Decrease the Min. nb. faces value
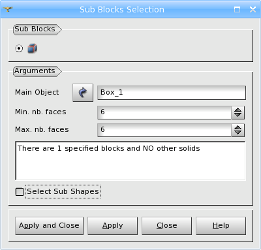This screenshot has height=250, width=261. tap(238, 116)
